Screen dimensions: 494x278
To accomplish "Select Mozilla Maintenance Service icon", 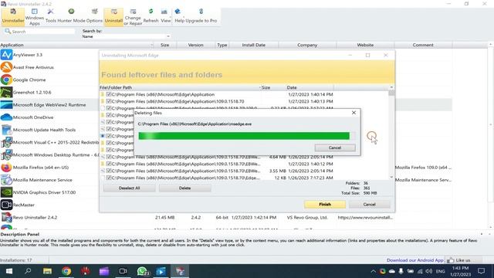I will [6, 180].
